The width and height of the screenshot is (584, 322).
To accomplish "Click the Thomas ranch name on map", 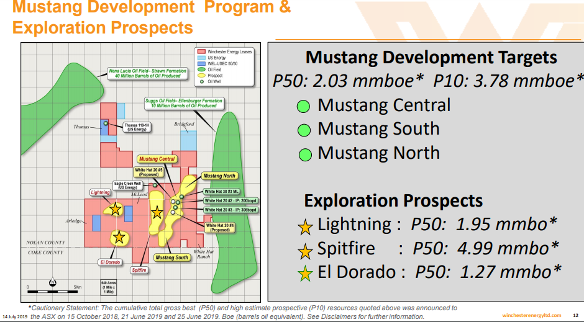I will [81, 127].
